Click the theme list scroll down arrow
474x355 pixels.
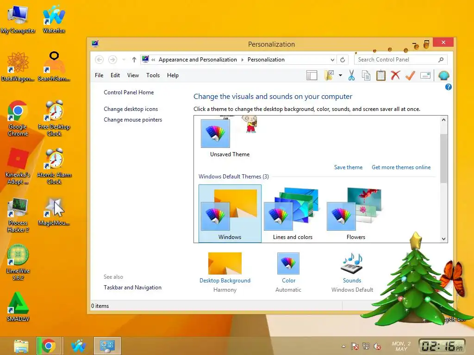point(443,239)
